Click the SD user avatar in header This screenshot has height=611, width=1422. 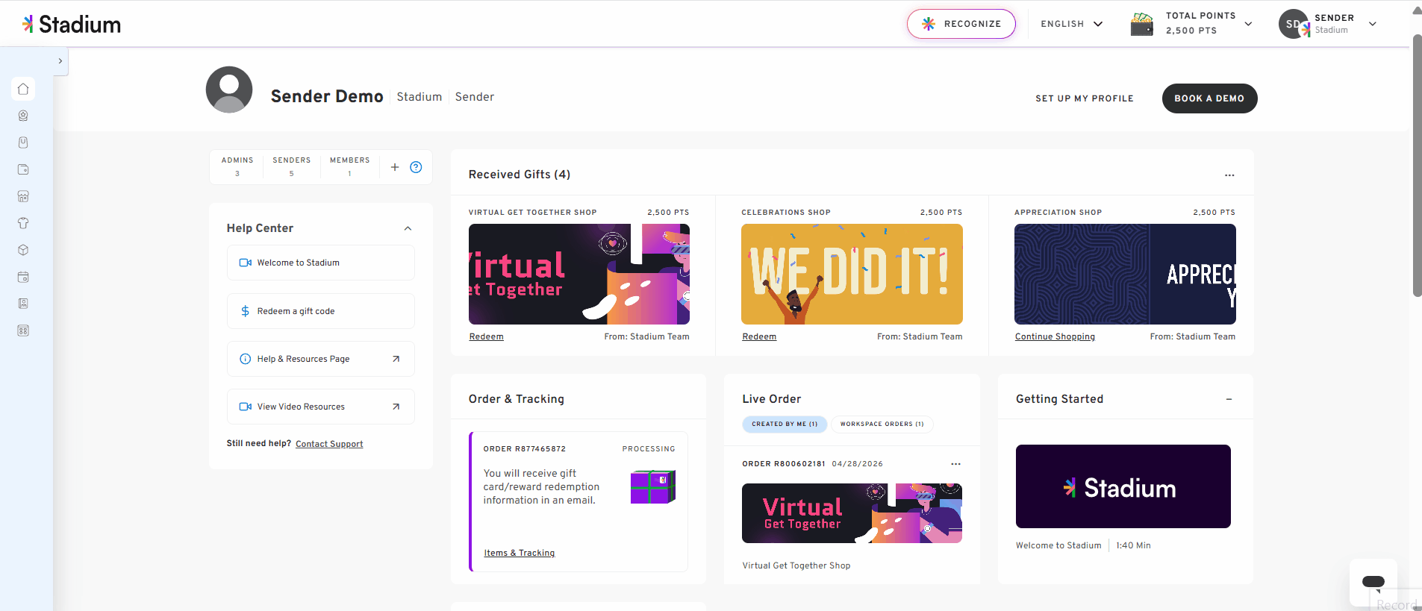click(1294, 24)
